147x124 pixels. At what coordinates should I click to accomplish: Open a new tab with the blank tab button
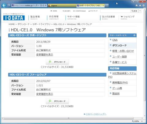pyautogui.click(x=107, y=5)
